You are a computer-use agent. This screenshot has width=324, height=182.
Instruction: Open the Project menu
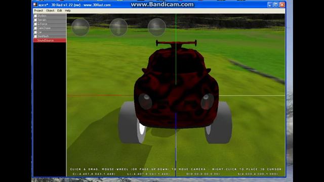pyautogui.click(x=38, y=11)
